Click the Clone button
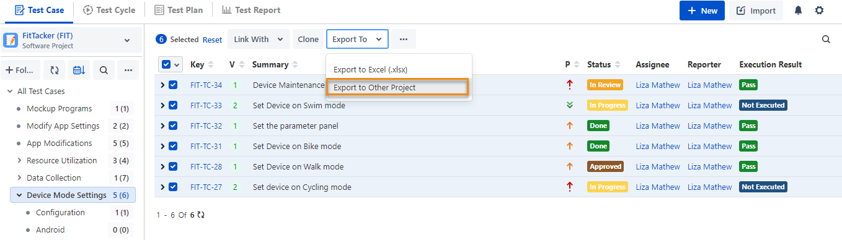842x240 pixels. click(308, 39)
